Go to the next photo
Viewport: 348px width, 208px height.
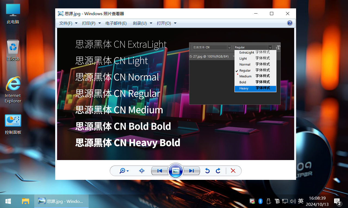(191, 171)
